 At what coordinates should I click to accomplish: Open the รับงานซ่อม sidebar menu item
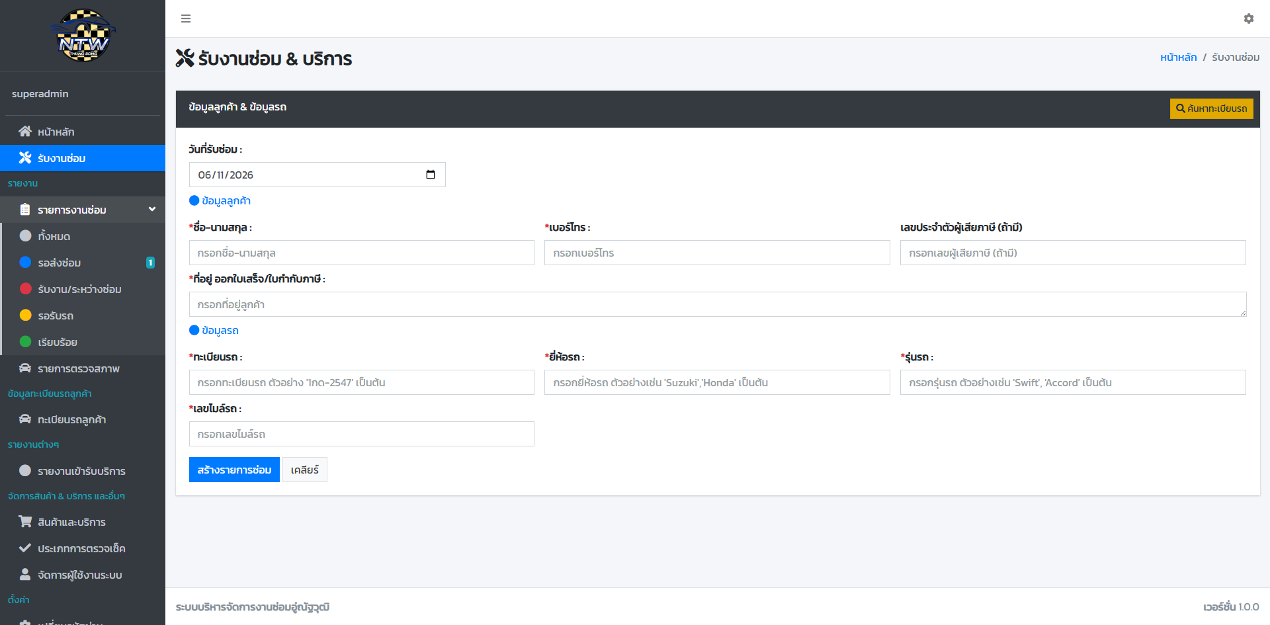tap(83, 158)
